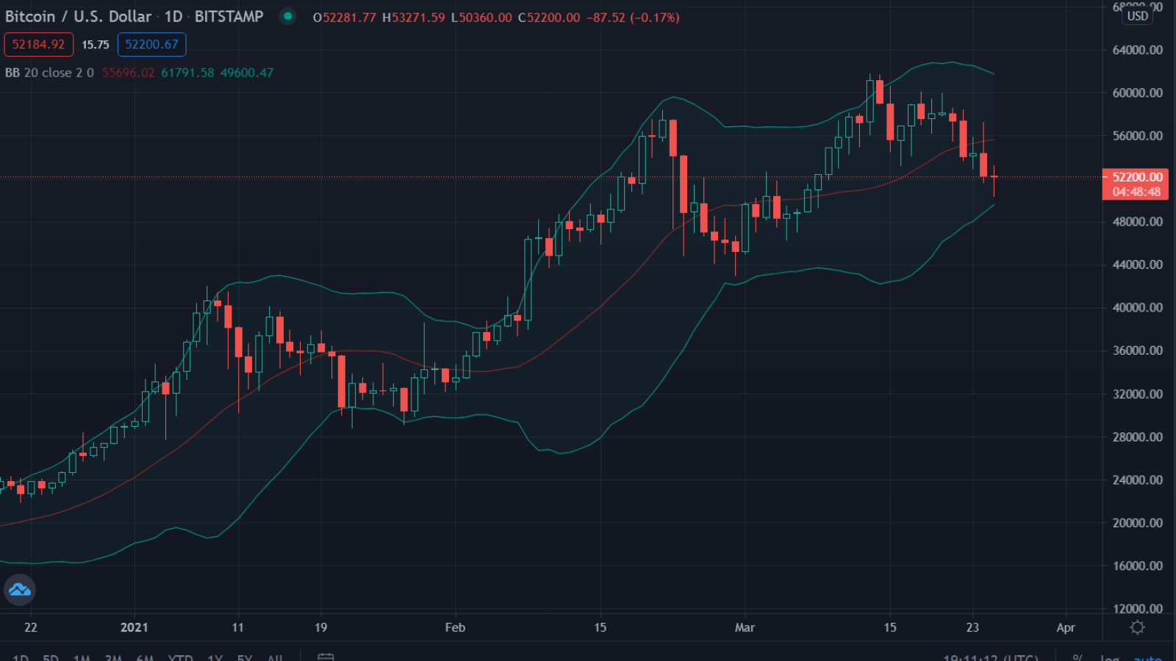Image resolution: width=1176 pixels, height=661 pixels.
Task: Click the 56000.00 price axis label
Action: tap(1137, 136)
